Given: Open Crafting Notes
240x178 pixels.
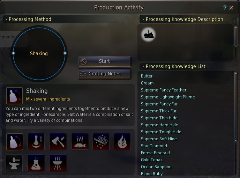Looking at the screenshot, I should tap(104, 74).
